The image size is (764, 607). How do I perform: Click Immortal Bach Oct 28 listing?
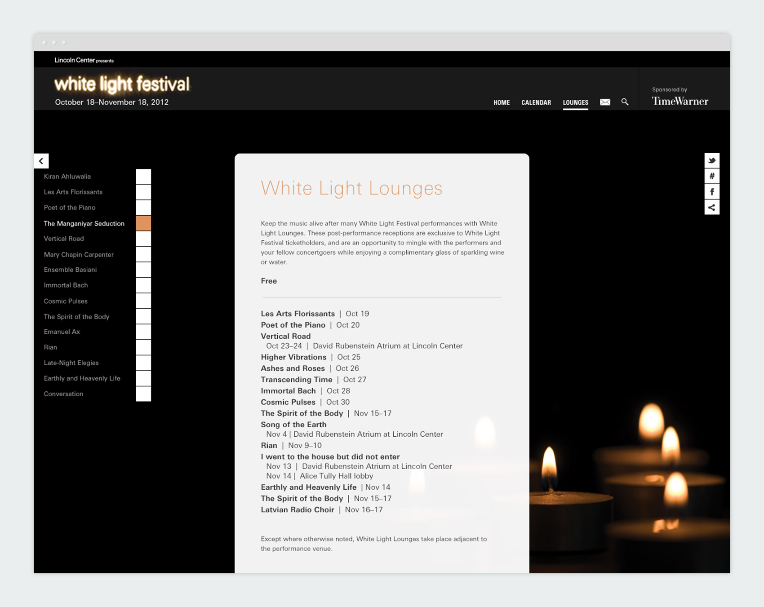[306, 391]
